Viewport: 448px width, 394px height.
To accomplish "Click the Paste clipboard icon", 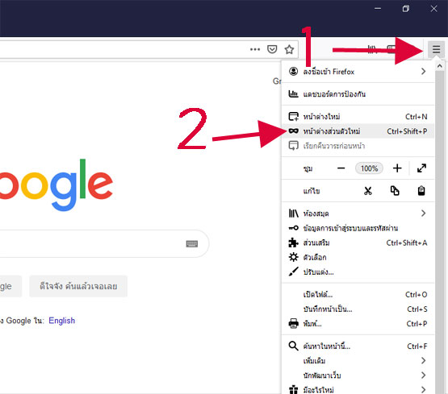I will pyautogui.click(x=421, y=191).
